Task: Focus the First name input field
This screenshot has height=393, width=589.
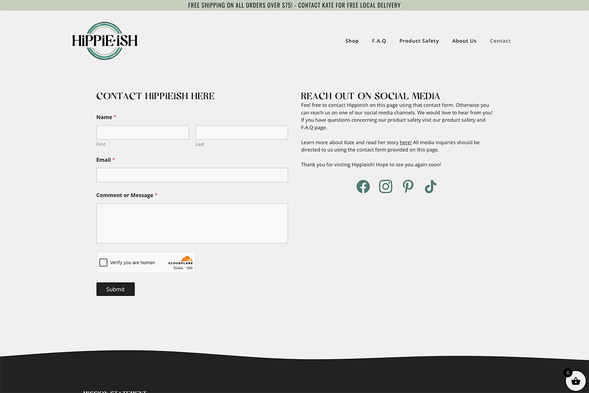Action: (x=142, y=132)
